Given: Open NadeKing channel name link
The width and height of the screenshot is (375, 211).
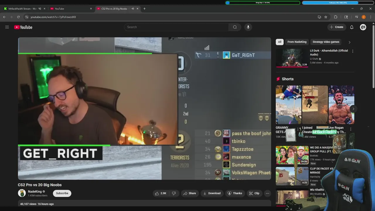Looking at the screenshot, I should click(x=35, y=192).
